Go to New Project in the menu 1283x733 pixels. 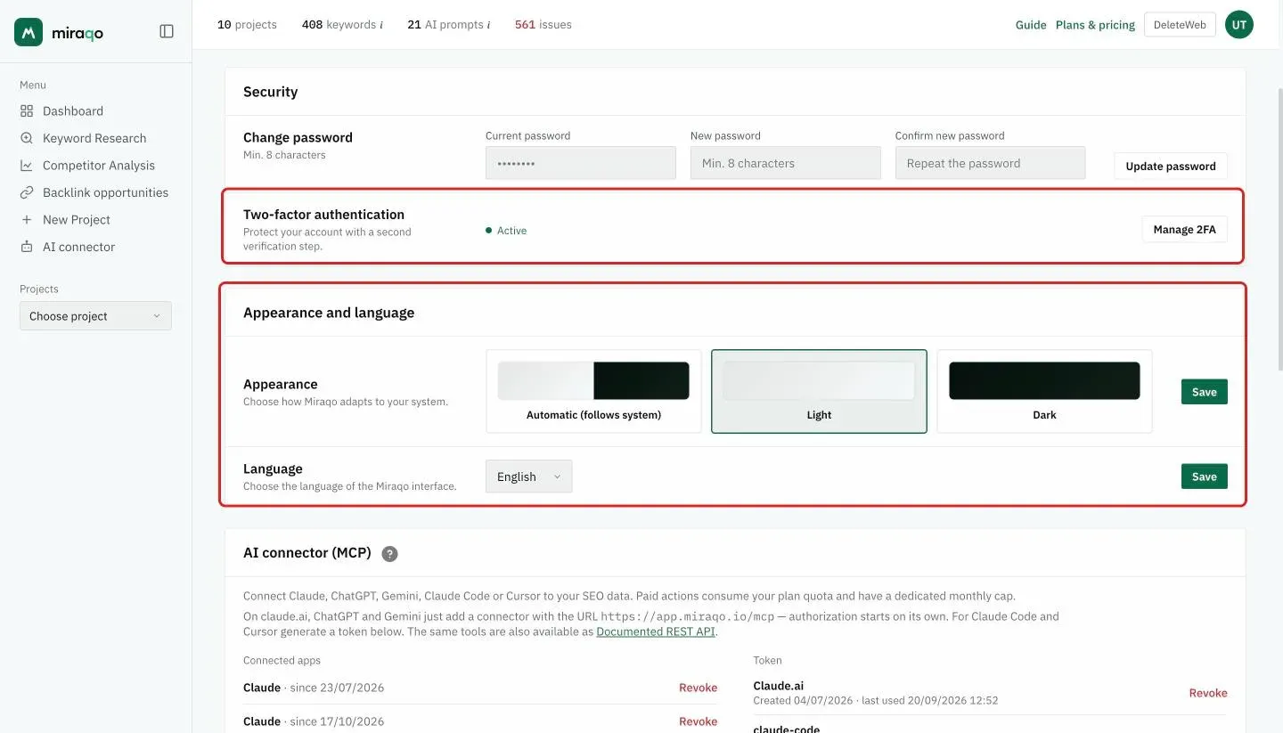[x=77, y=220]
